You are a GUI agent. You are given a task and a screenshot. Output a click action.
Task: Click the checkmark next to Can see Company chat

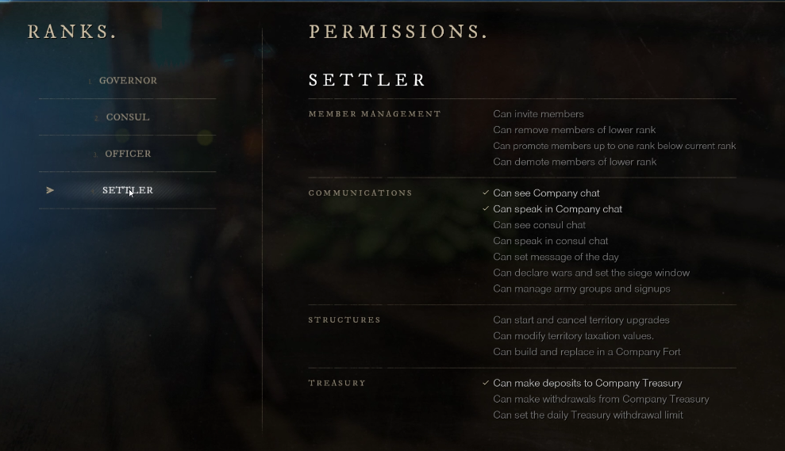(486, 193)
